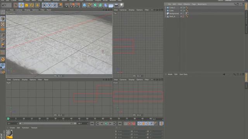Toggle Autokeying red button
Image resolution: width=248 pixels, height=139 pixels.
[130, 124]
